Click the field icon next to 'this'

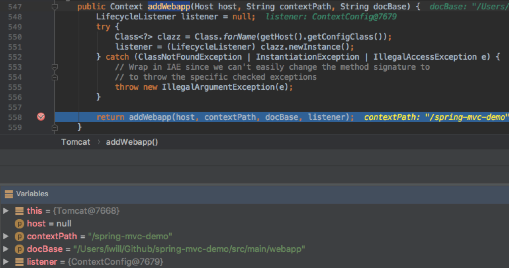point(19,211)
